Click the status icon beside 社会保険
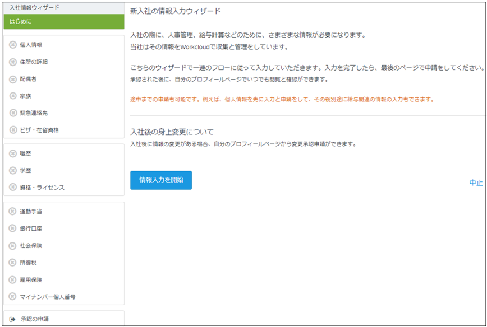Screen dimensions: 487x327 coord(13,246)
